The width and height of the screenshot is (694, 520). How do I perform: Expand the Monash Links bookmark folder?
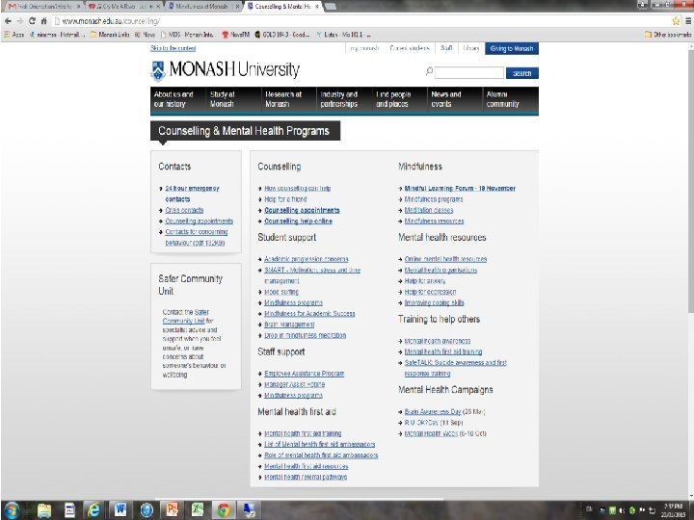pyautogui.click(x=110, y=35)
